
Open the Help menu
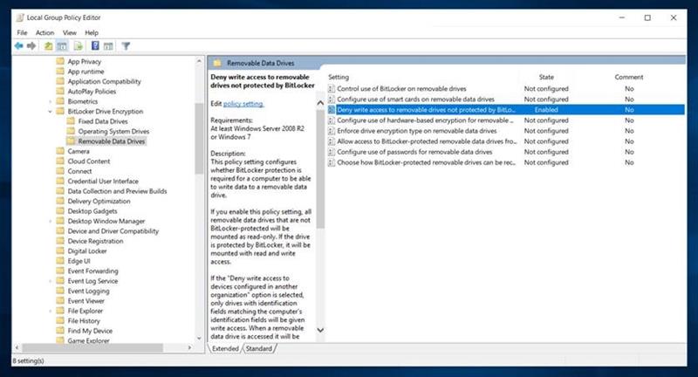(92, 32)
